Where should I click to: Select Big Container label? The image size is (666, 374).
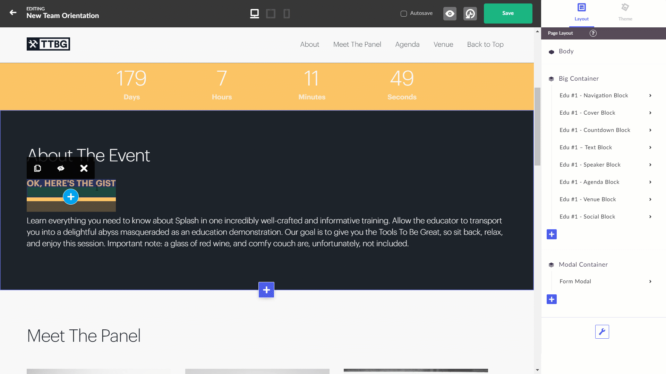click(579, 79)
